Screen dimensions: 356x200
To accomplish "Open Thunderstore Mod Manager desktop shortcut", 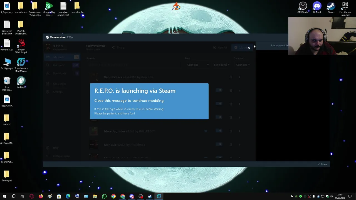I will coord(21,65).
